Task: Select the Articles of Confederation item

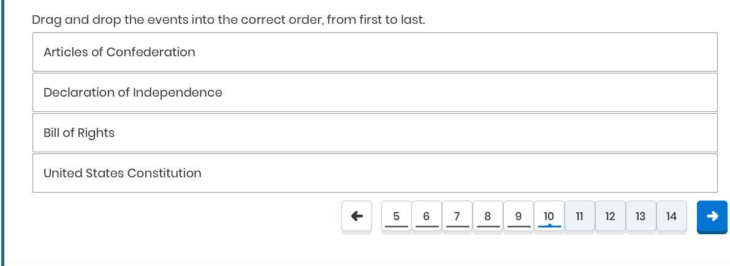Action: [375, 52]
